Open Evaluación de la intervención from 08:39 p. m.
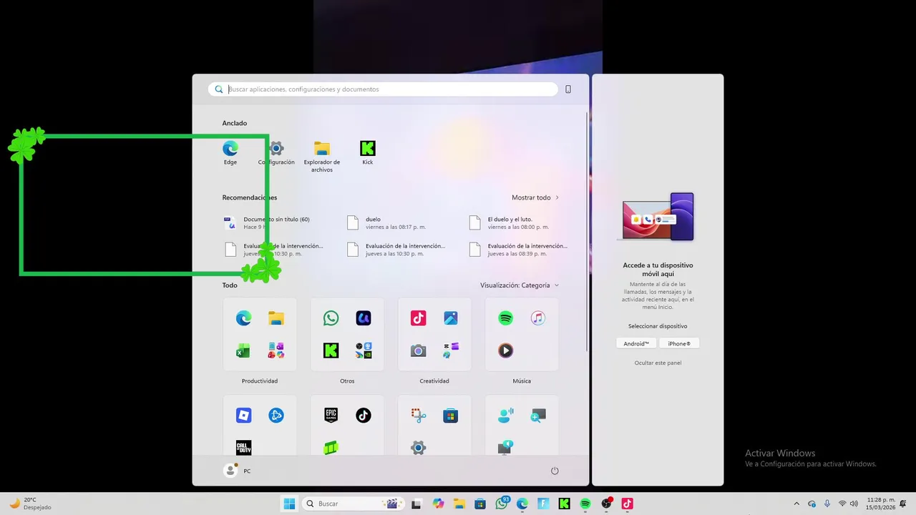The height and width of the screenshot is (515, 916). 519,250
